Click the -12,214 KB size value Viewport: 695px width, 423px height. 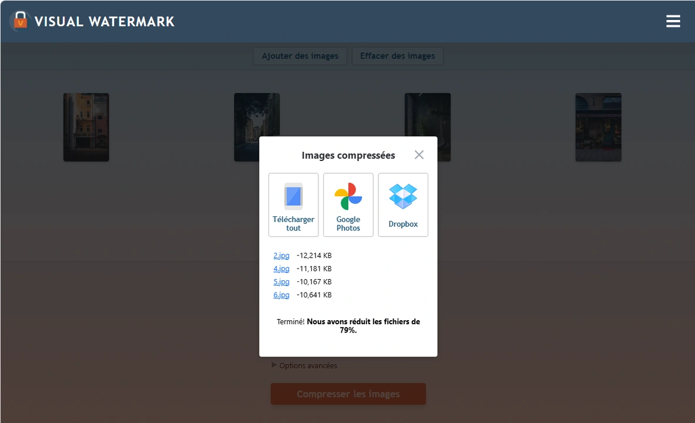point(314,256)
